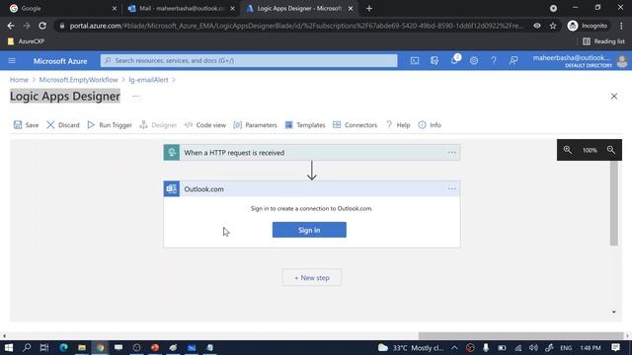Open Code view
Viewport: 632px width, 355px height.
point(205,125)
